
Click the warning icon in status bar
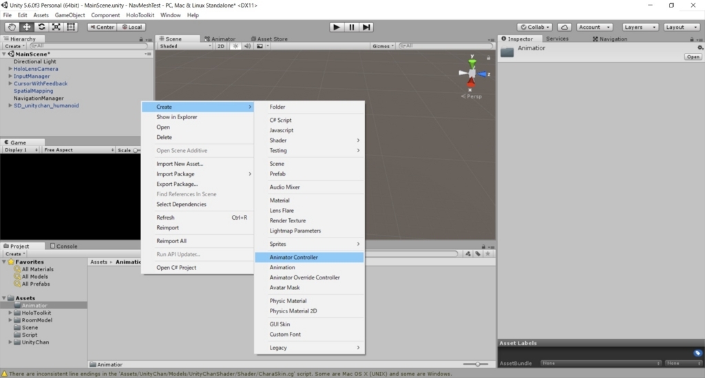click(x=5, y=374)
